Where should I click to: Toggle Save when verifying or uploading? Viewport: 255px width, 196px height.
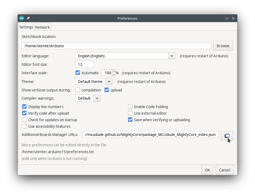point(130,120)
